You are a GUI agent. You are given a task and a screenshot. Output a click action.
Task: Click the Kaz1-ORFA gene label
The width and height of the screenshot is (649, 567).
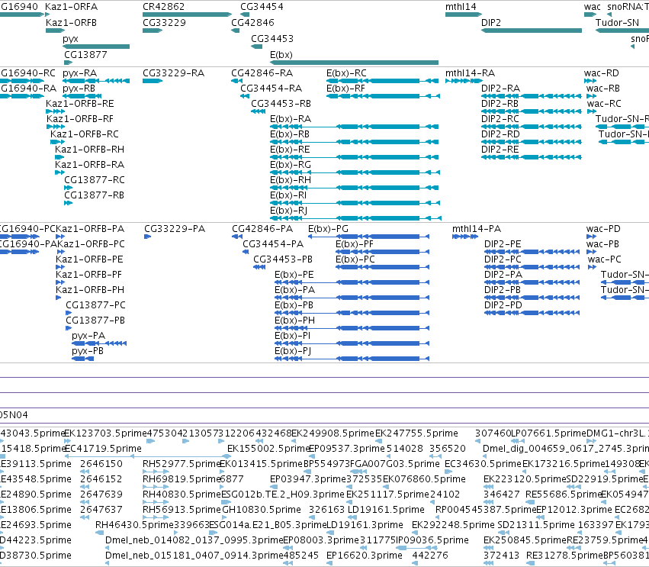tap(71, 7)
